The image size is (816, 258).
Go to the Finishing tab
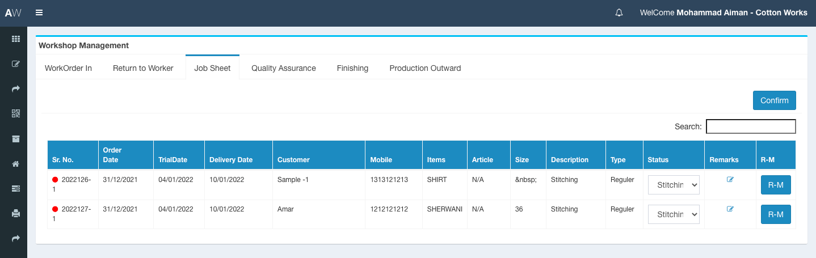(352, 68)
